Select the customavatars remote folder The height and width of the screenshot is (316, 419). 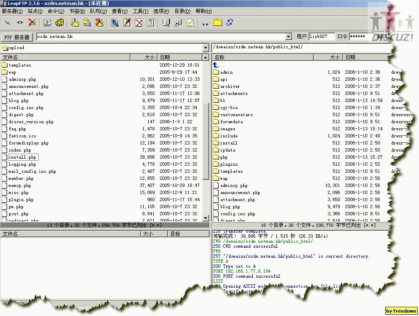click(x=236, y=114)
